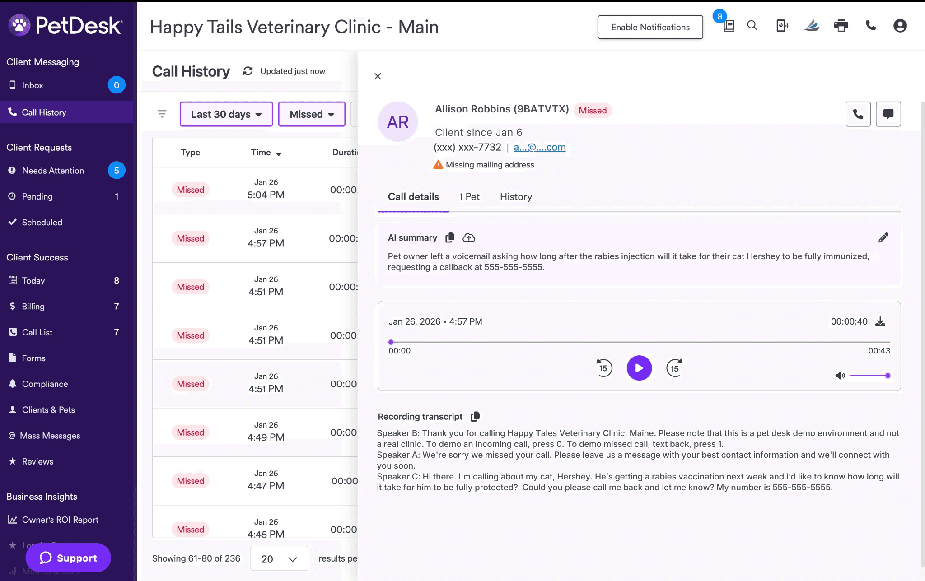Mute the recording volume speaker
The width and height of the screenshot is (925, 581).
pyautogui.click(x=840, y=376)
